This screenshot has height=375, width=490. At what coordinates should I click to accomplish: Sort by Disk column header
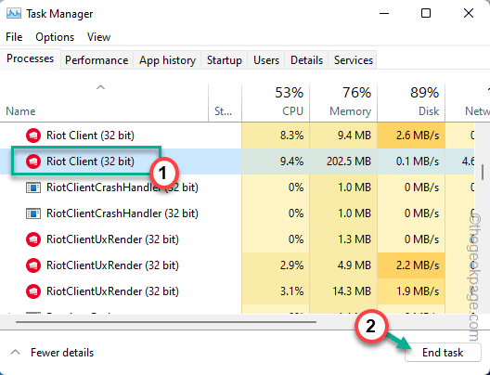click(411, 103)
